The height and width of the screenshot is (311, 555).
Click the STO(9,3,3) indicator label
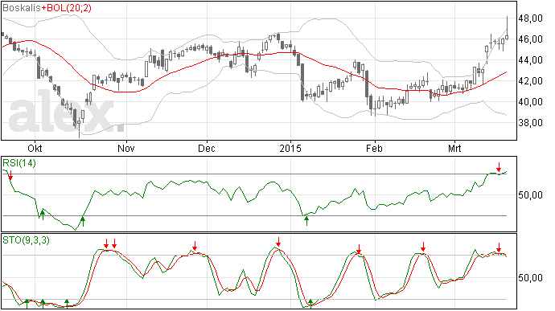point(27,240)
